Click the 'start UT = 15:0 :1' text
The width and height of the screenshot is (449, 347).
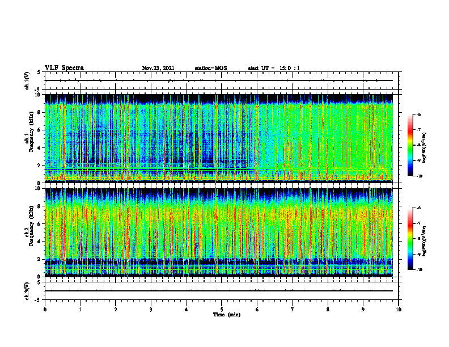pyautogui.click(x=274, y=68)
